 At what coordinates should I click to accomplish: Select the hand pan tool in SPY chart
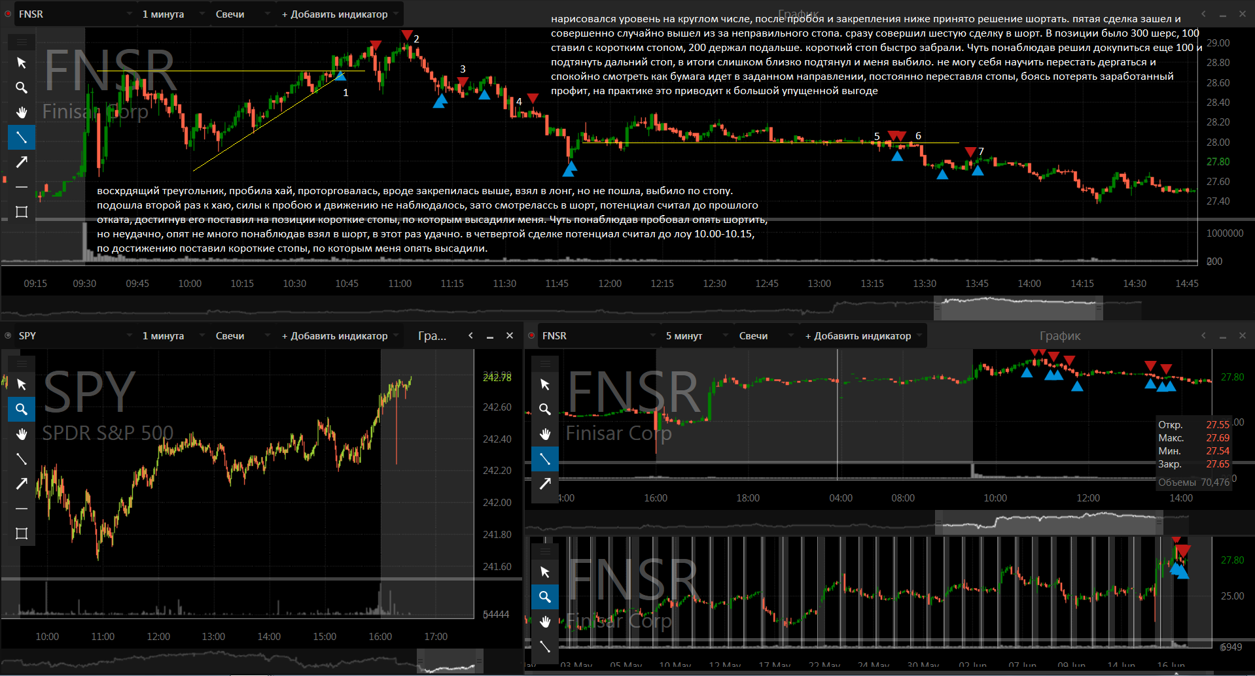pyautogui.click(x=22, y=434)
